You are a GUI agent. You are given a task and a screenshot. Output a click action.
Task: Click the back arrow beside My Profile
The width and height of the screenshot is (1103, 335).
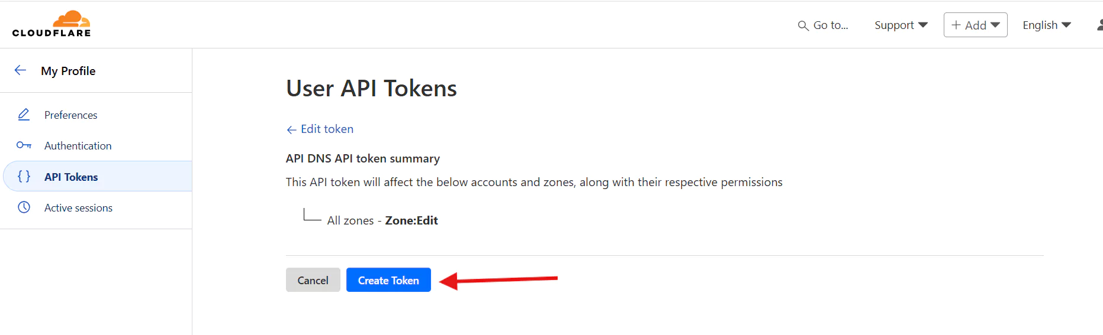coord(20,70)
